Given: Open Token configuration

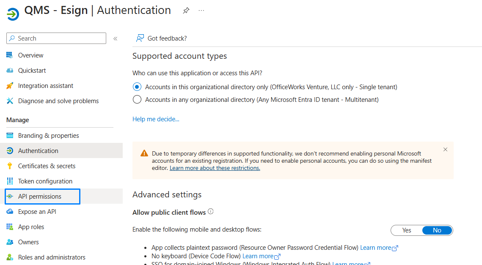Looking at the screenshot, I should point(45,181).
